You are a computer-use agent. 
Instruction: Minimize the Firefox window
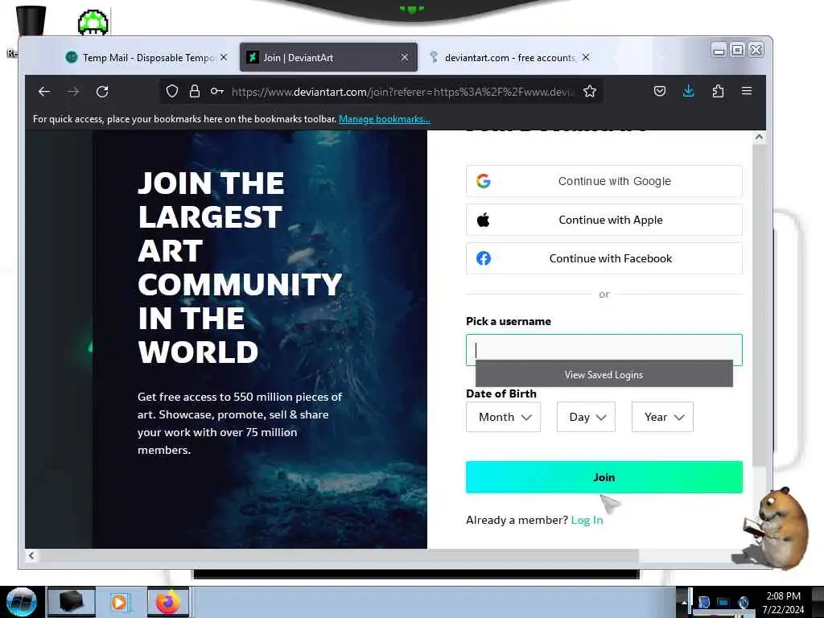(719, 50)
